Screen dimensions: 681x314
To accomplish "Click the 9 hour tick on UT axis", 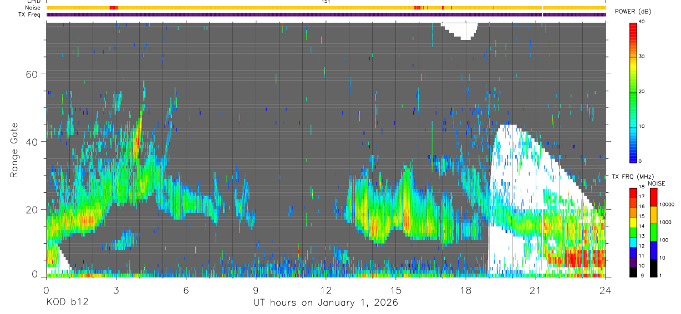I will pos(256,290).
